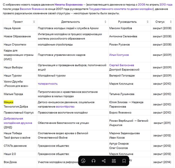The height and width of the screenshot is (168, 175).
Task: Open Государственного комитета по делам молодёжи link
Action: (x=121, y=9)
